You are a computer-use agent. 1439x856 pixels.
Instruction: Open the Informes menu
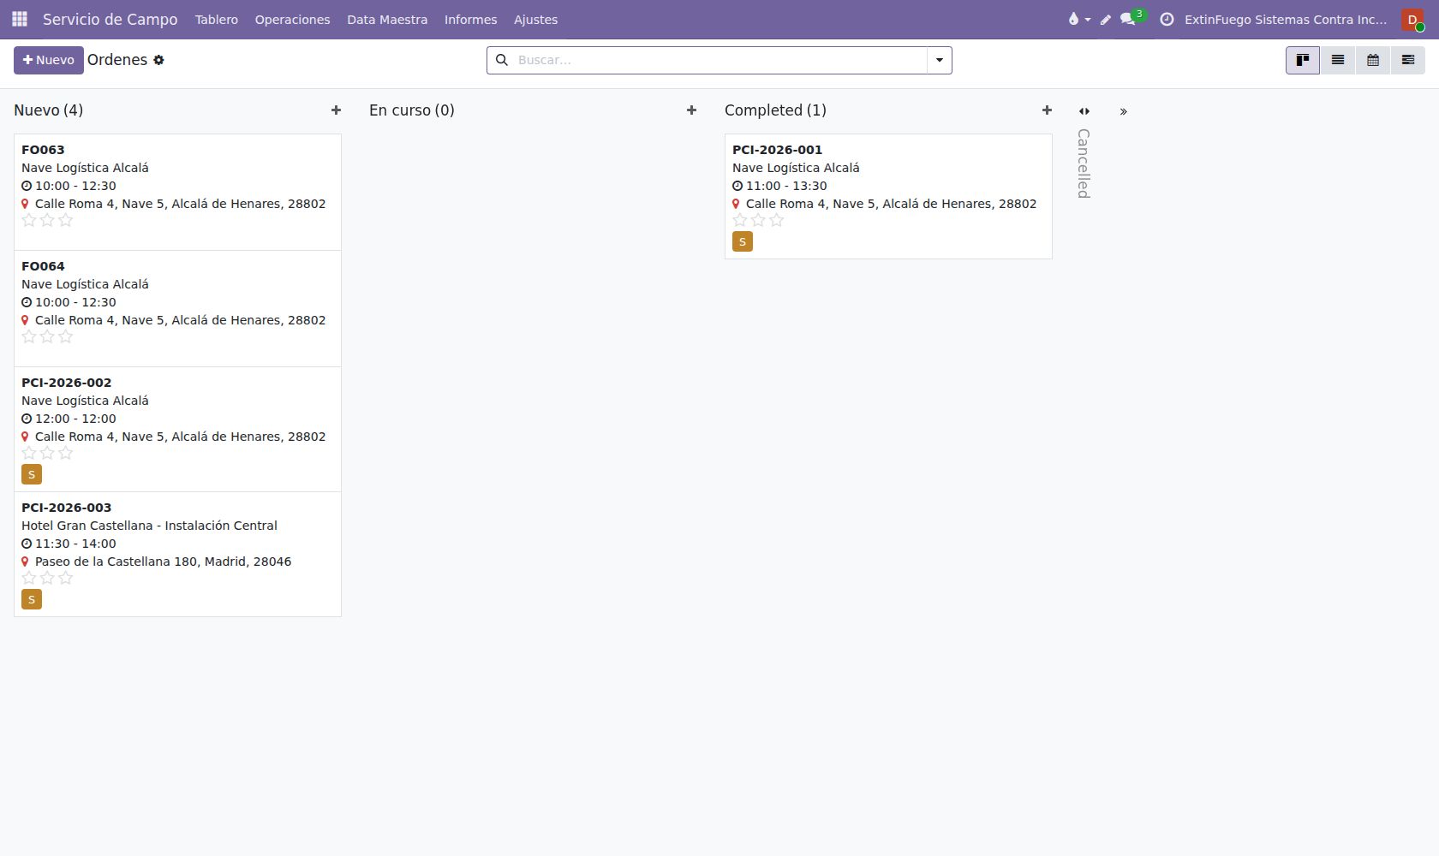(x=470, y=19)
